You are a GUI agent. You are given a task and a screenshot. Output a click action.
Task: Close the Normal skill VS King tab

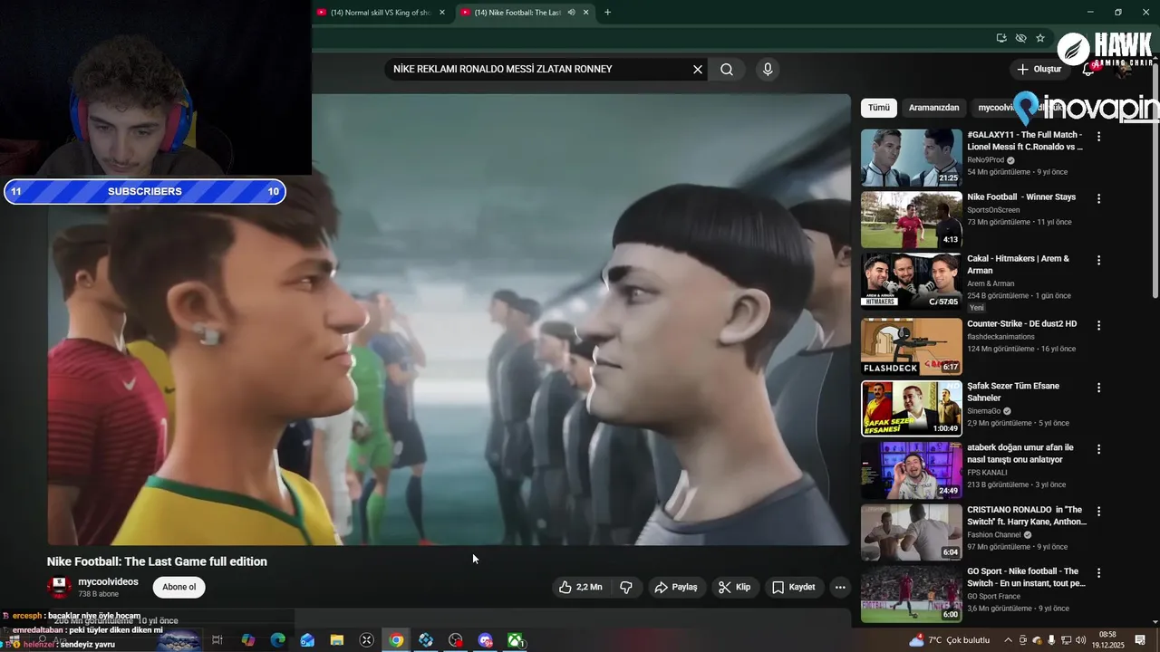442,13
